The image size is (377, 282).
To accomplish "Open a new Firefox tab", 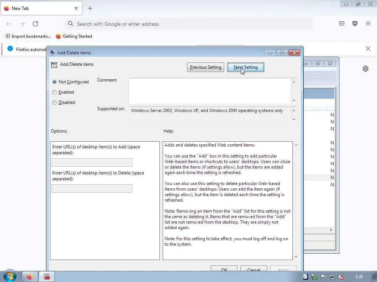I will pyautogui.click(x=90, y=8).
